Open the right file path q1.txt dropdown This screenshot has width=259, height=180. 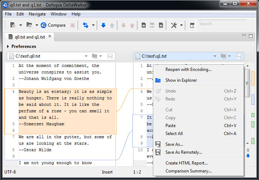coord(215,56)
